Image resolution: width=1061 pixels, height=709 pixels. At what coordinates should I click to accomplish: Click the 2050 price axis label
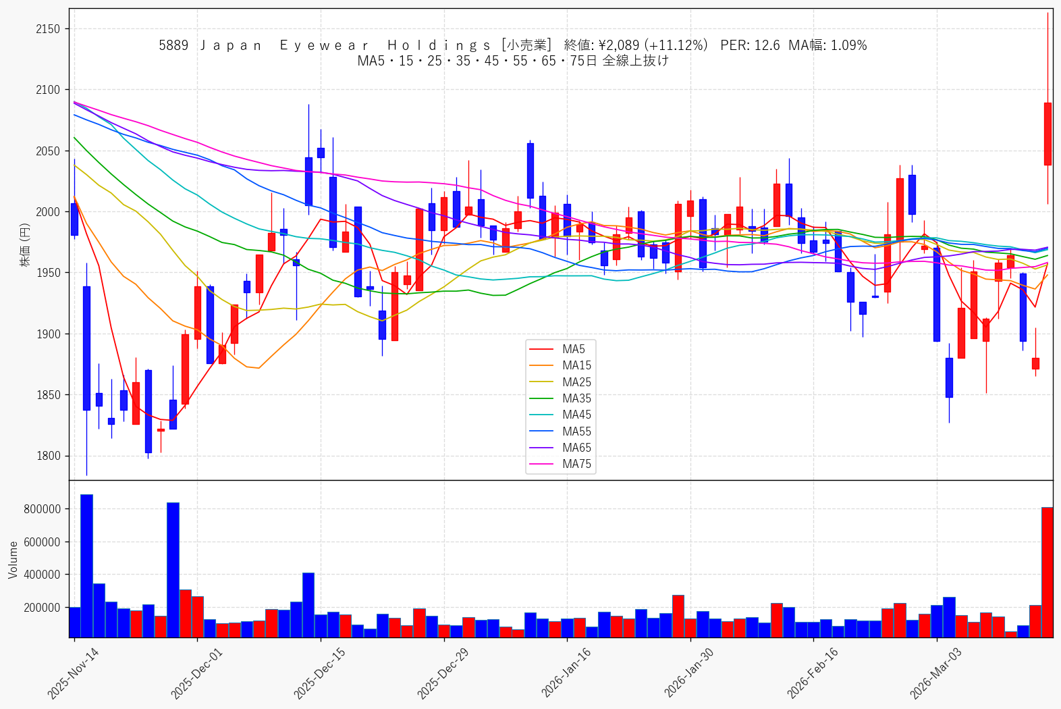tap(48, 151)
